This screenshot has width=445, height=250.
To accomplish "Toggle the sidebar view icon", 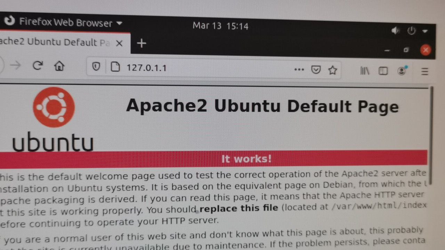I will click(x=383, y=71).
